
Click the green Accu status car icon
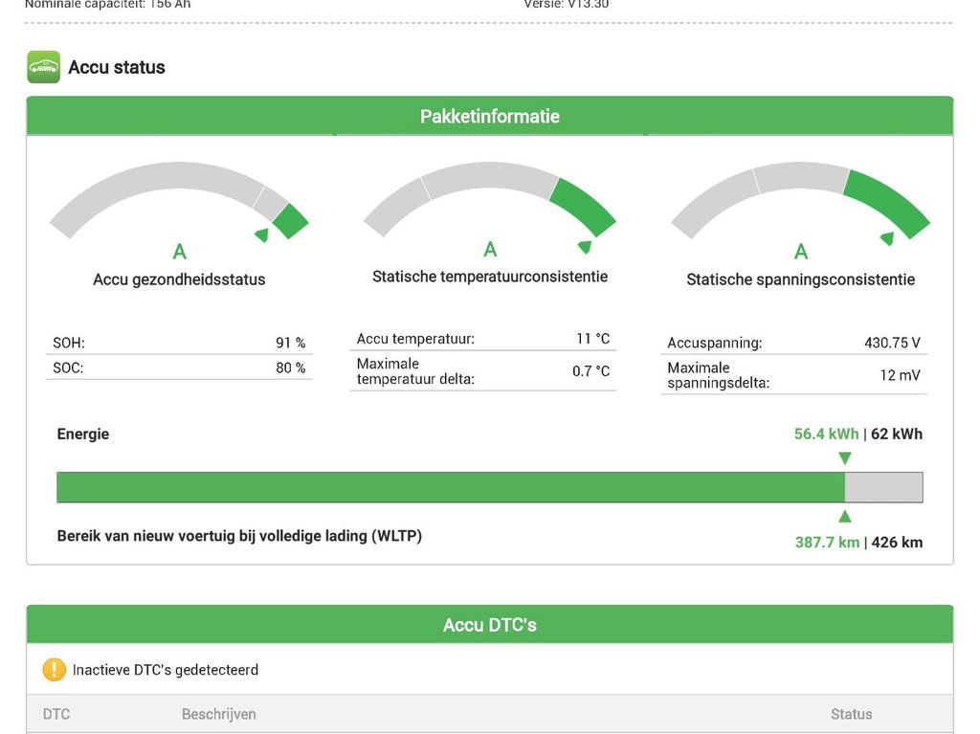[43, 67]
